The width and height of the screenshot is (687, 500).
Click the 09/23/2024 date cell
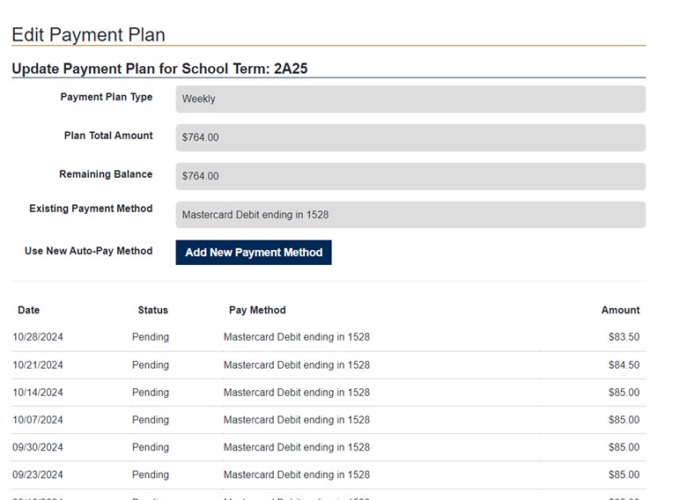[x=38, y=475]
